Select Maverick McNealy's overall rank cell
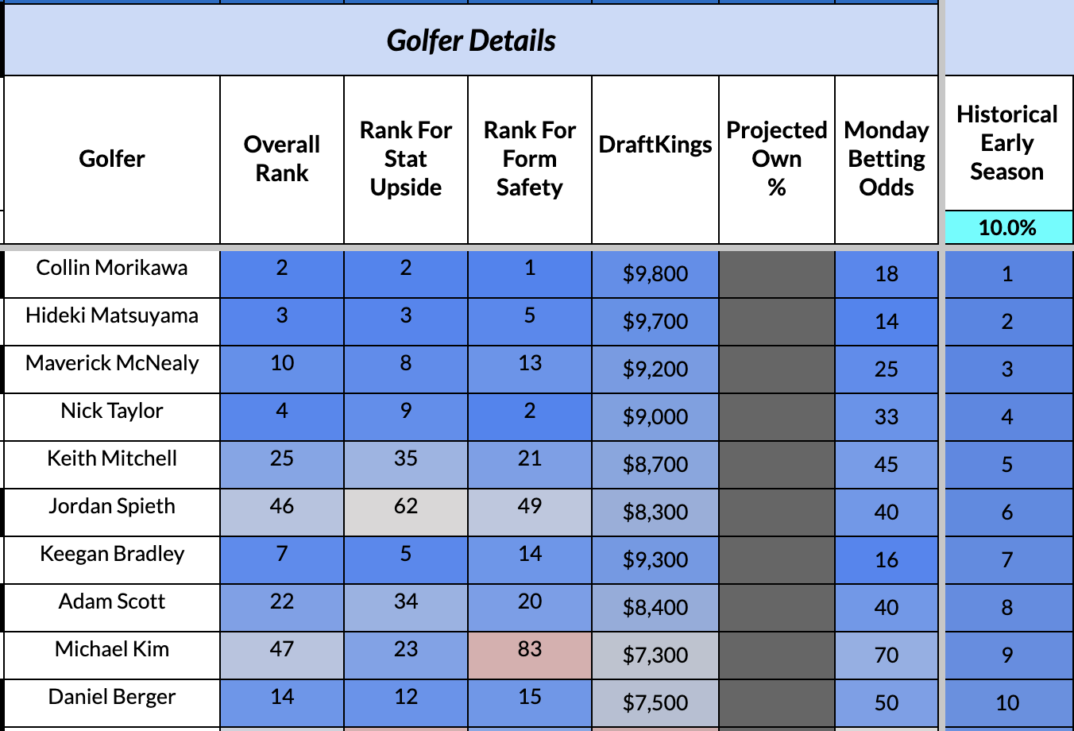Image resolution: width=1074 pixels, height=731 pixels. [x=282, y=364]
